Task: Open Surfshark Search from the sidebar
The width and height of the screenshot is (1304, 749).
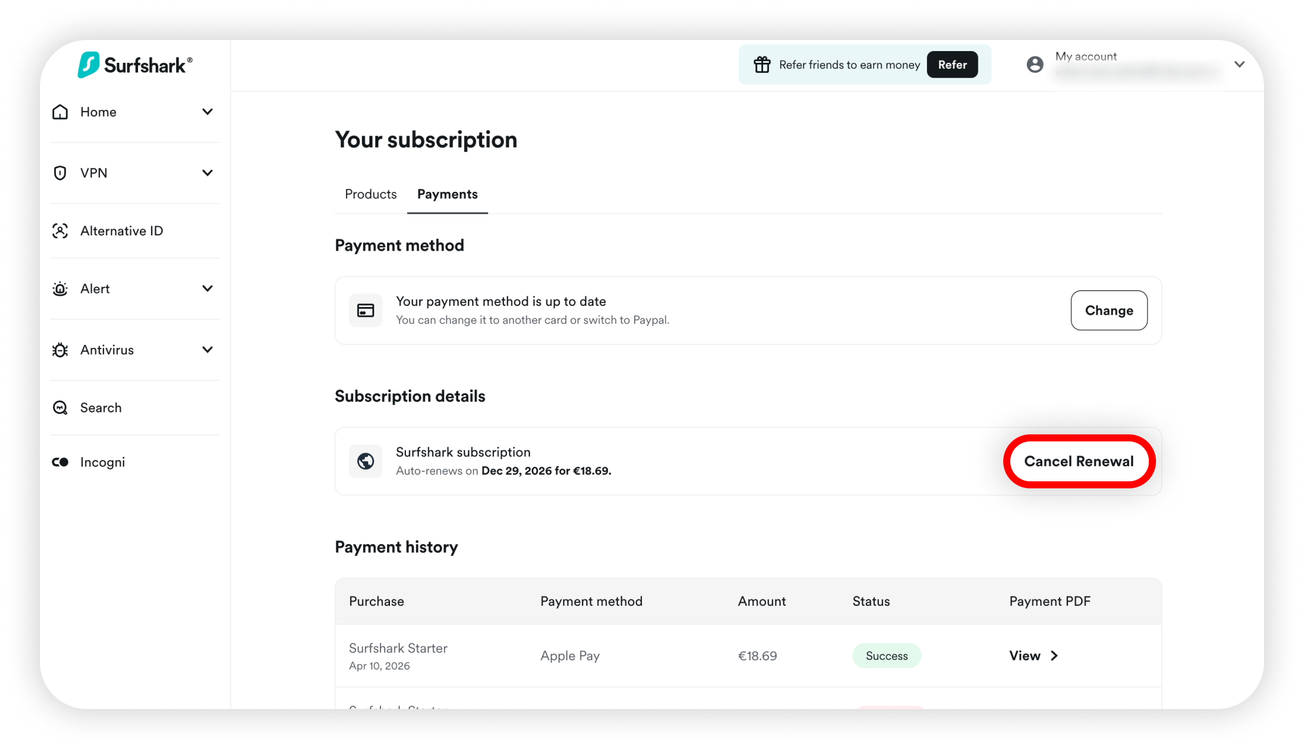Action: tap(100, 408)
